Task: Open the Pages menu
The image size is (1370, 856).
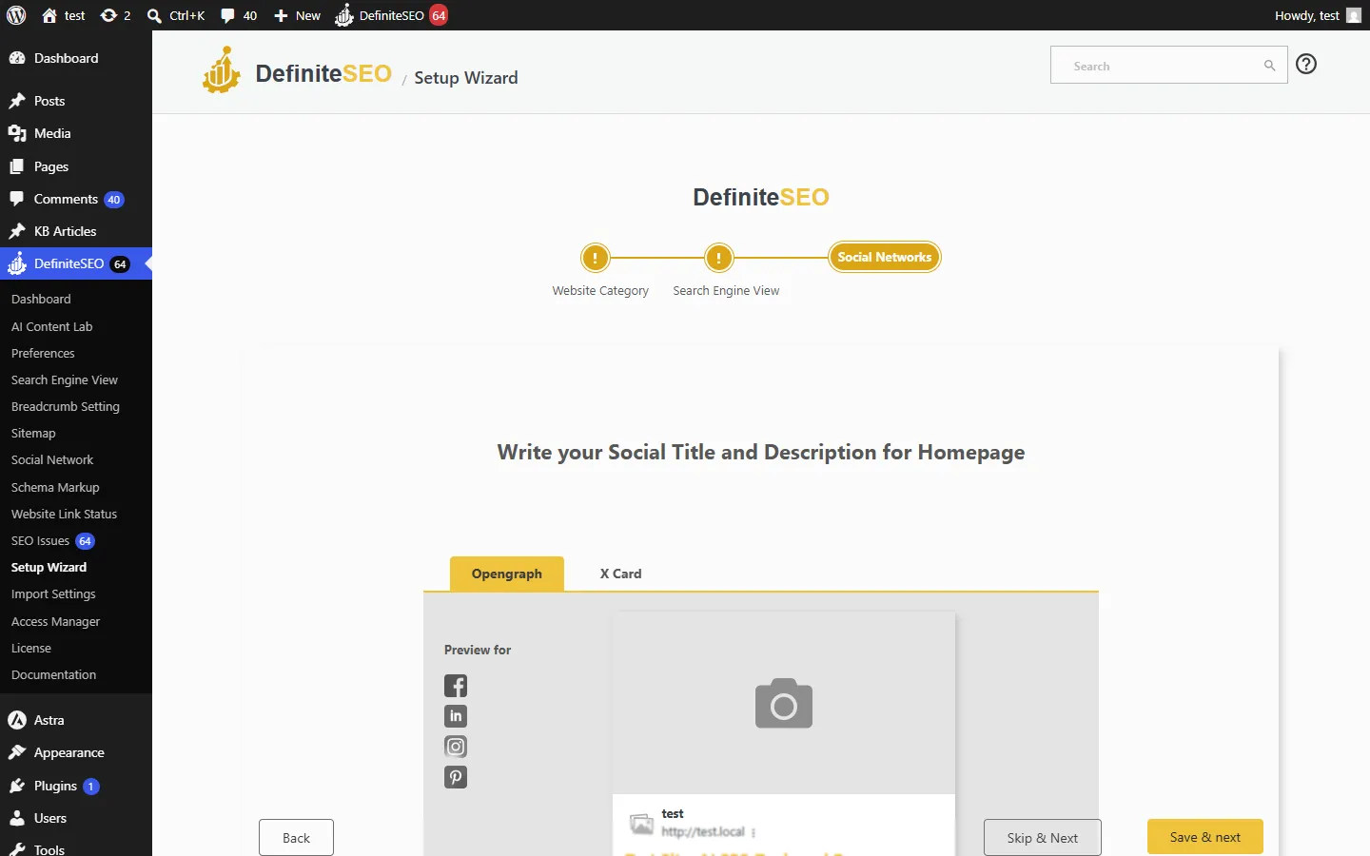Action: point(76,166)
